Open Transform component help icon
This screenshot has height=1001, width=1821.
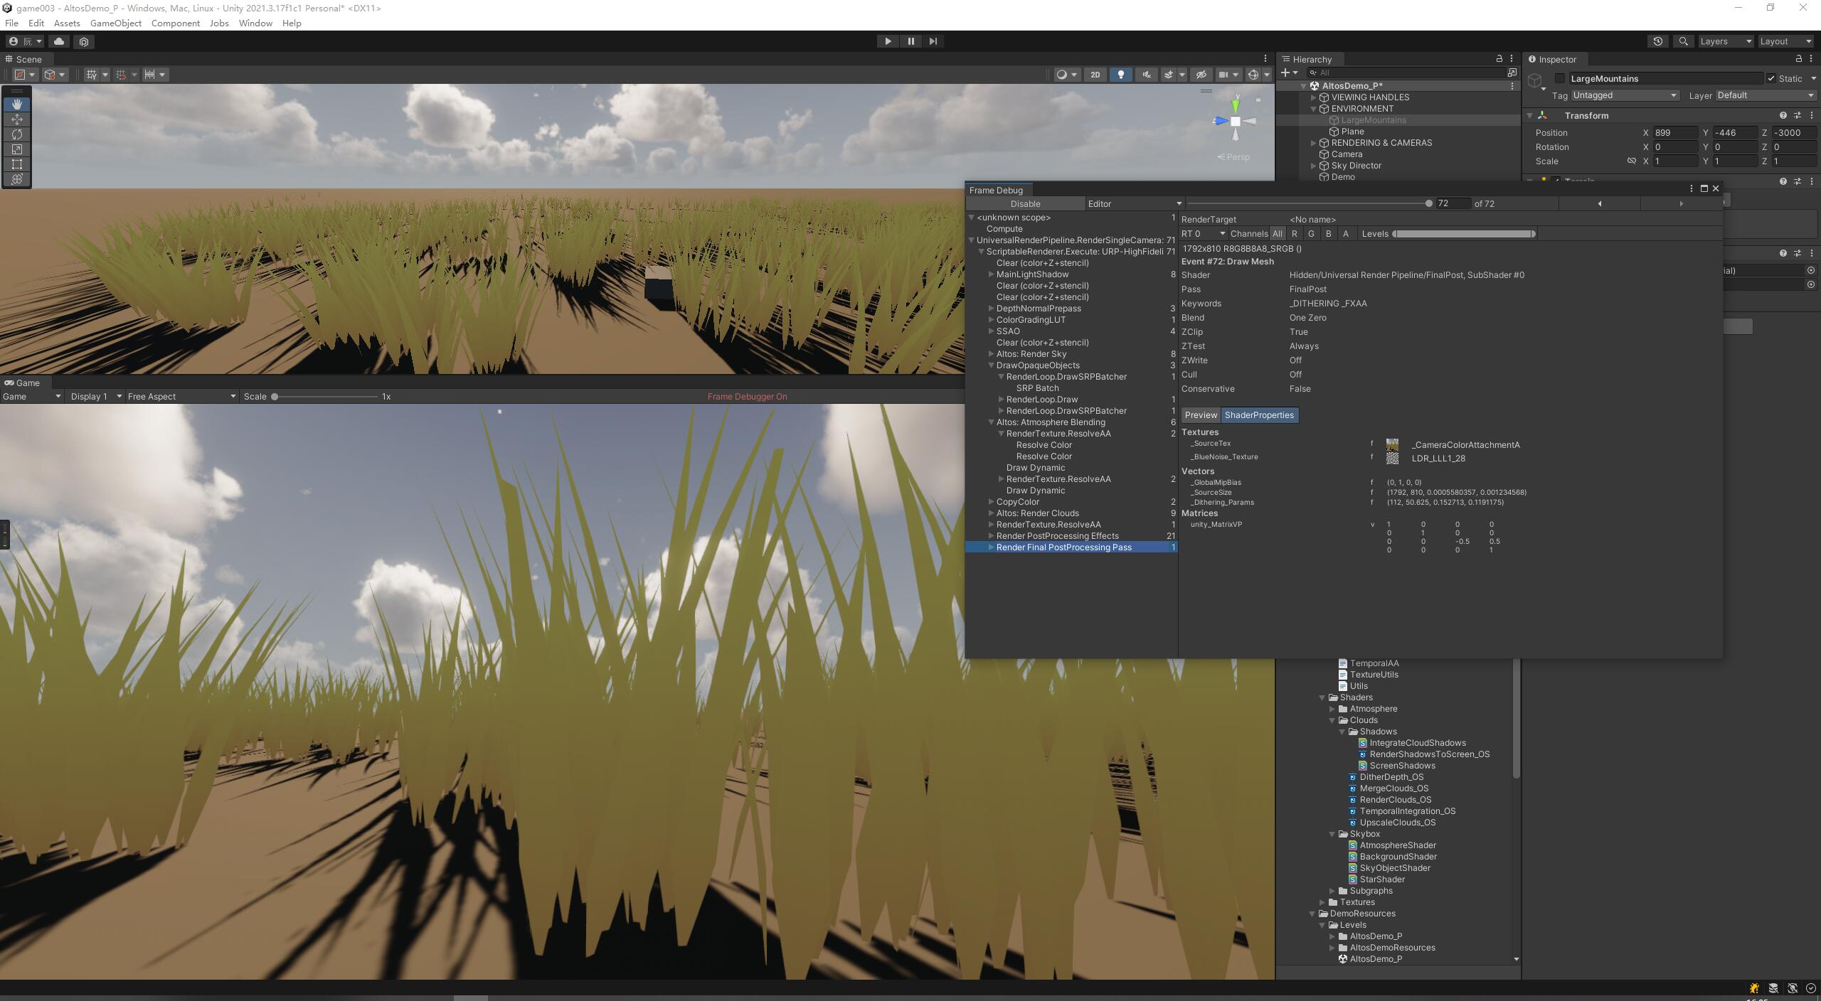point(1783,115)
